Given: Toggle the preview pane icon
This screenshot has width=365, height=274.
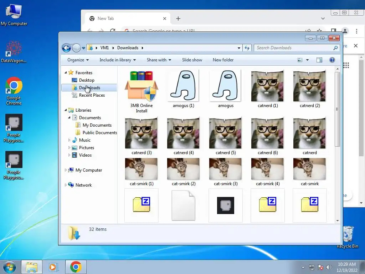Looking at the screenshot, I should pos(319,60).
